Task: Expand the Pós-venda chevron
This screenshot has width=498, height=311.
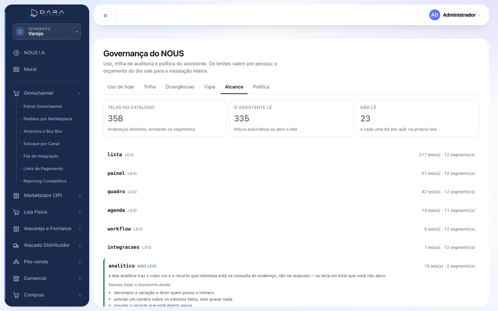Action: pos(80,262)
